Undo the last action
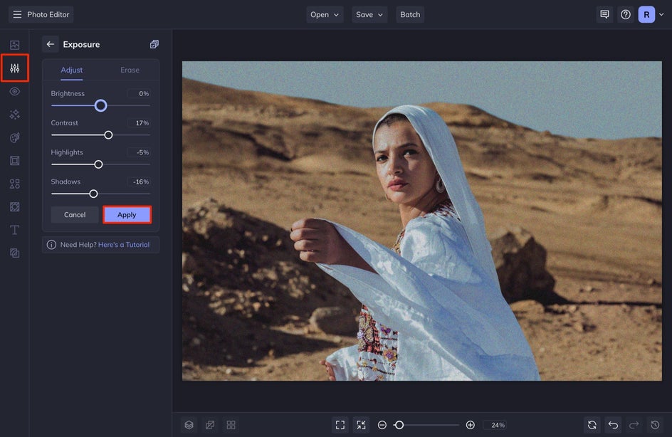This screenshot has height=437, width=672. tap(613, 425)
